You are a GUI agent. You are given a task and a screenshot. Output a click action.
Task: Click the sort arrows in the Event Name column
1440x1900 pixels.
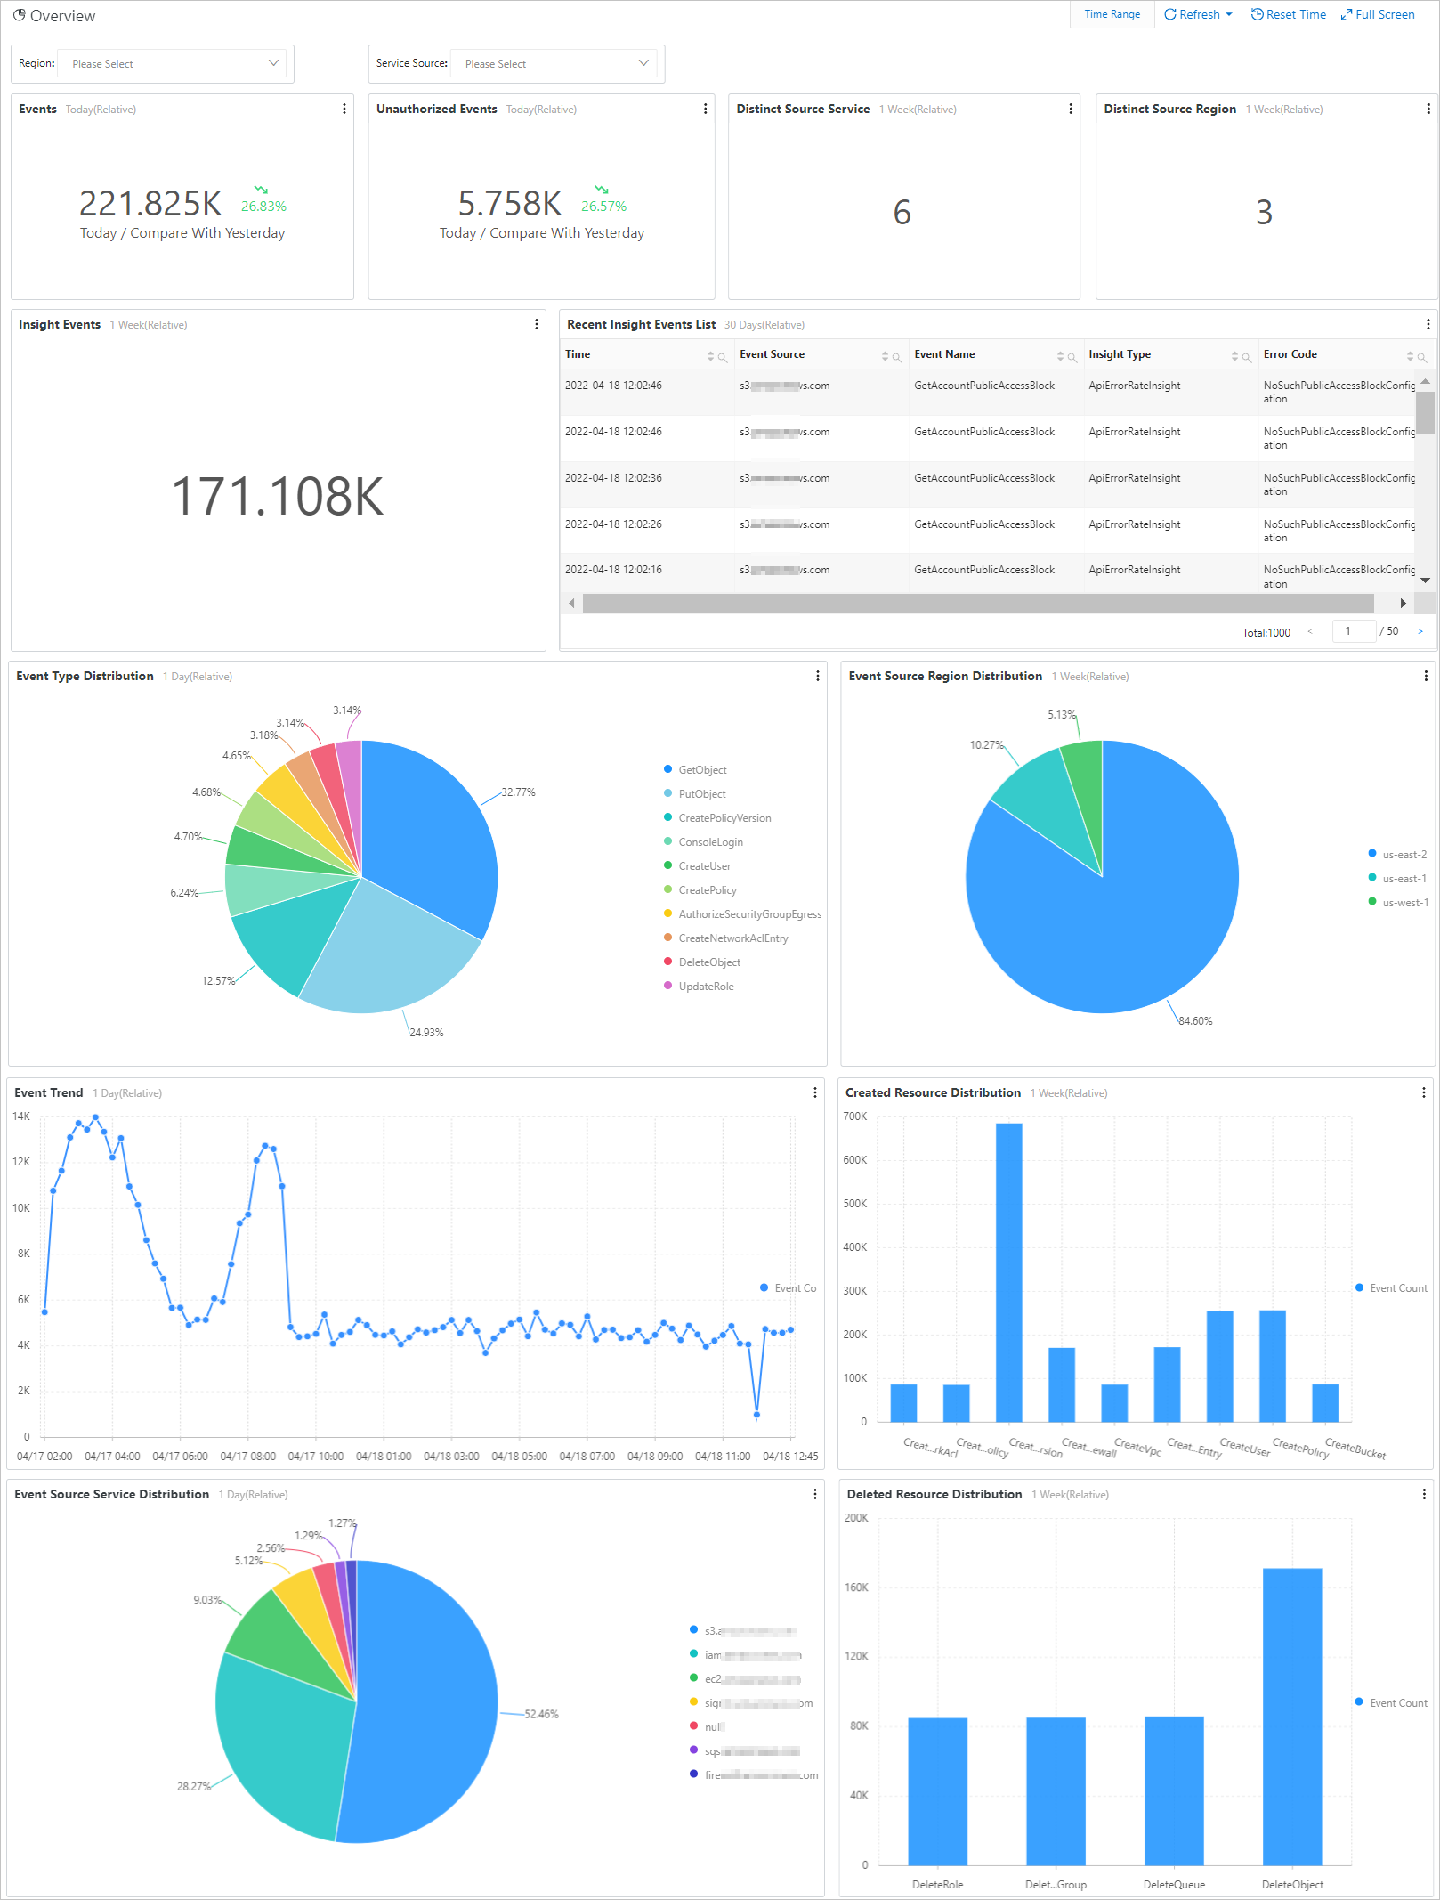point(1061,356)
